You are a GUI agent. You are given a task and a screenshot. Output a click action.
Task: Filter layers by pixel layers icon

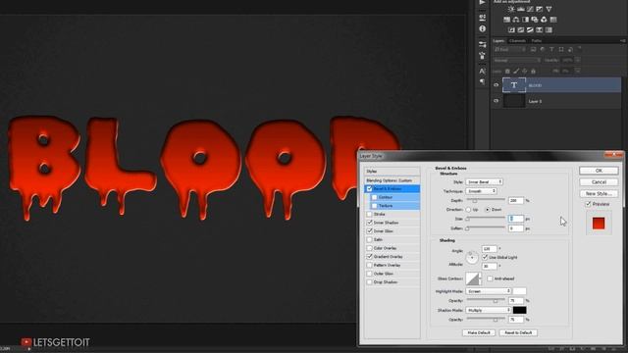pyautogui.click(x=533, y=49)
